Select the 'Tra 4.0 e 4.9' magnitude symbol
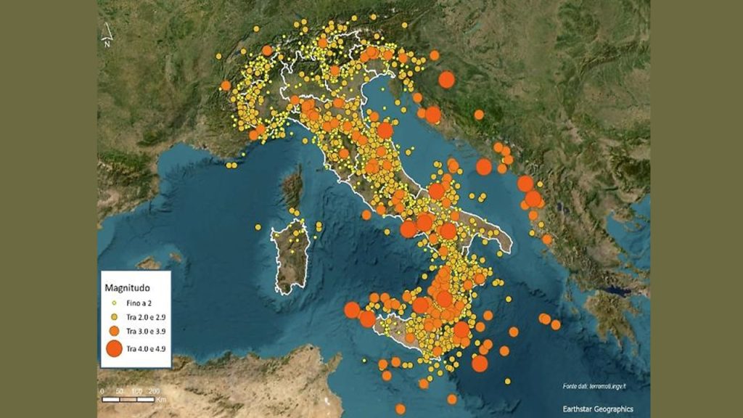Image resolution: width=743 pixels, height=418 pixels. (x=114, y=347)
